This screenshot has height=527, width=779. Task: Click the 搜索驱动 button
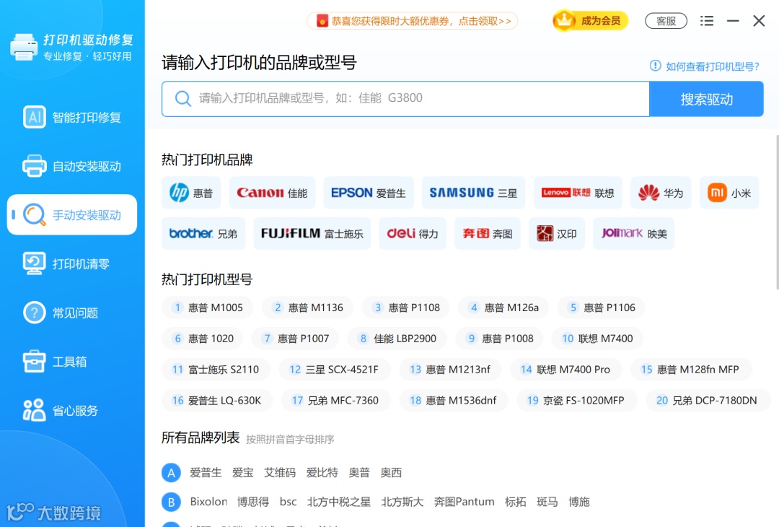point(706,99)
